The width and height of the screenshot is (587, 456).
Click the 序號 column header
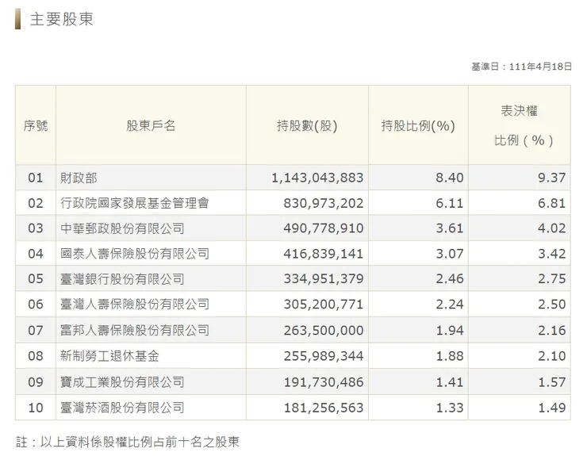35,125
